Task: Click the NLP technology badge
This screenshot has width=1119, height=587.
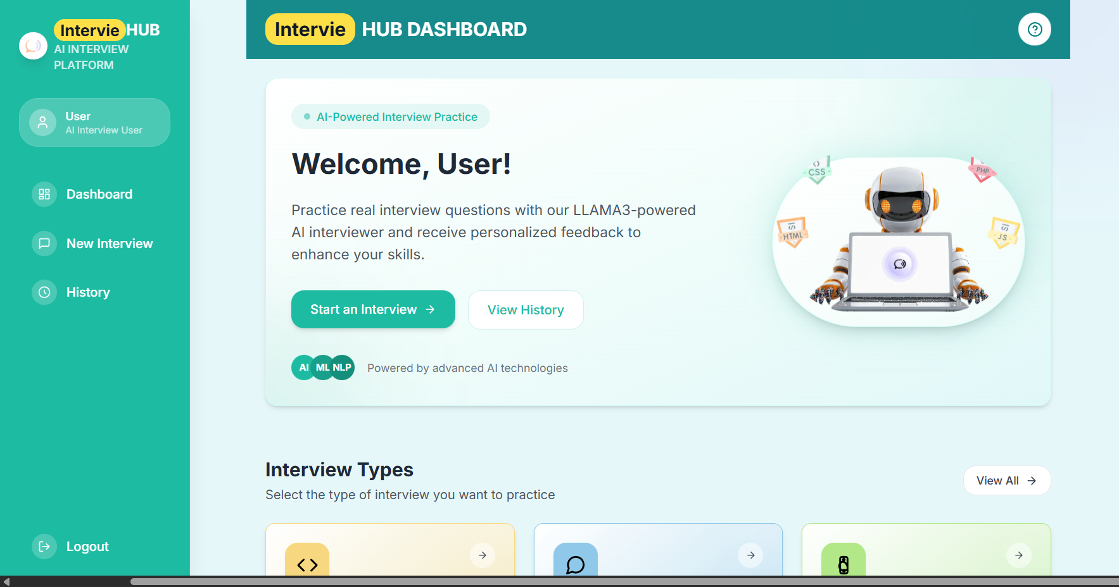Action: (343, 367)
